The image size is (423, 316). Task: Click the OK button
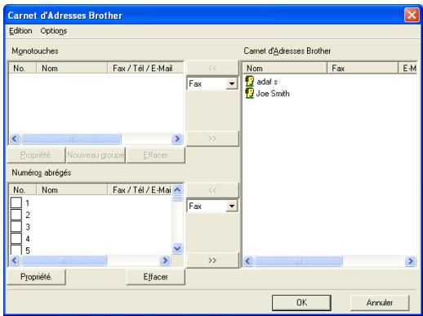point(301,302)
